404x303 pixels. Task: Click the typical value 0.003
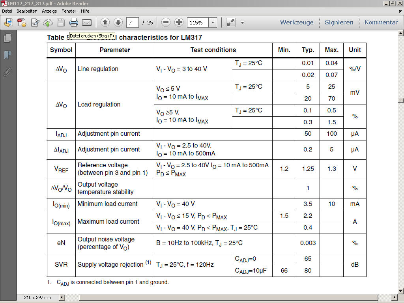(308, 243)
